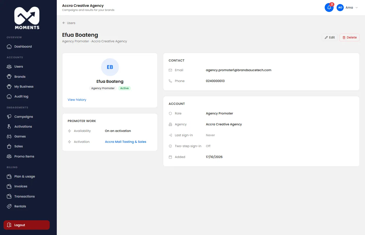Click the building icon beside Agency
Viewport: 365px width, 235px height.
coord(170,124)
